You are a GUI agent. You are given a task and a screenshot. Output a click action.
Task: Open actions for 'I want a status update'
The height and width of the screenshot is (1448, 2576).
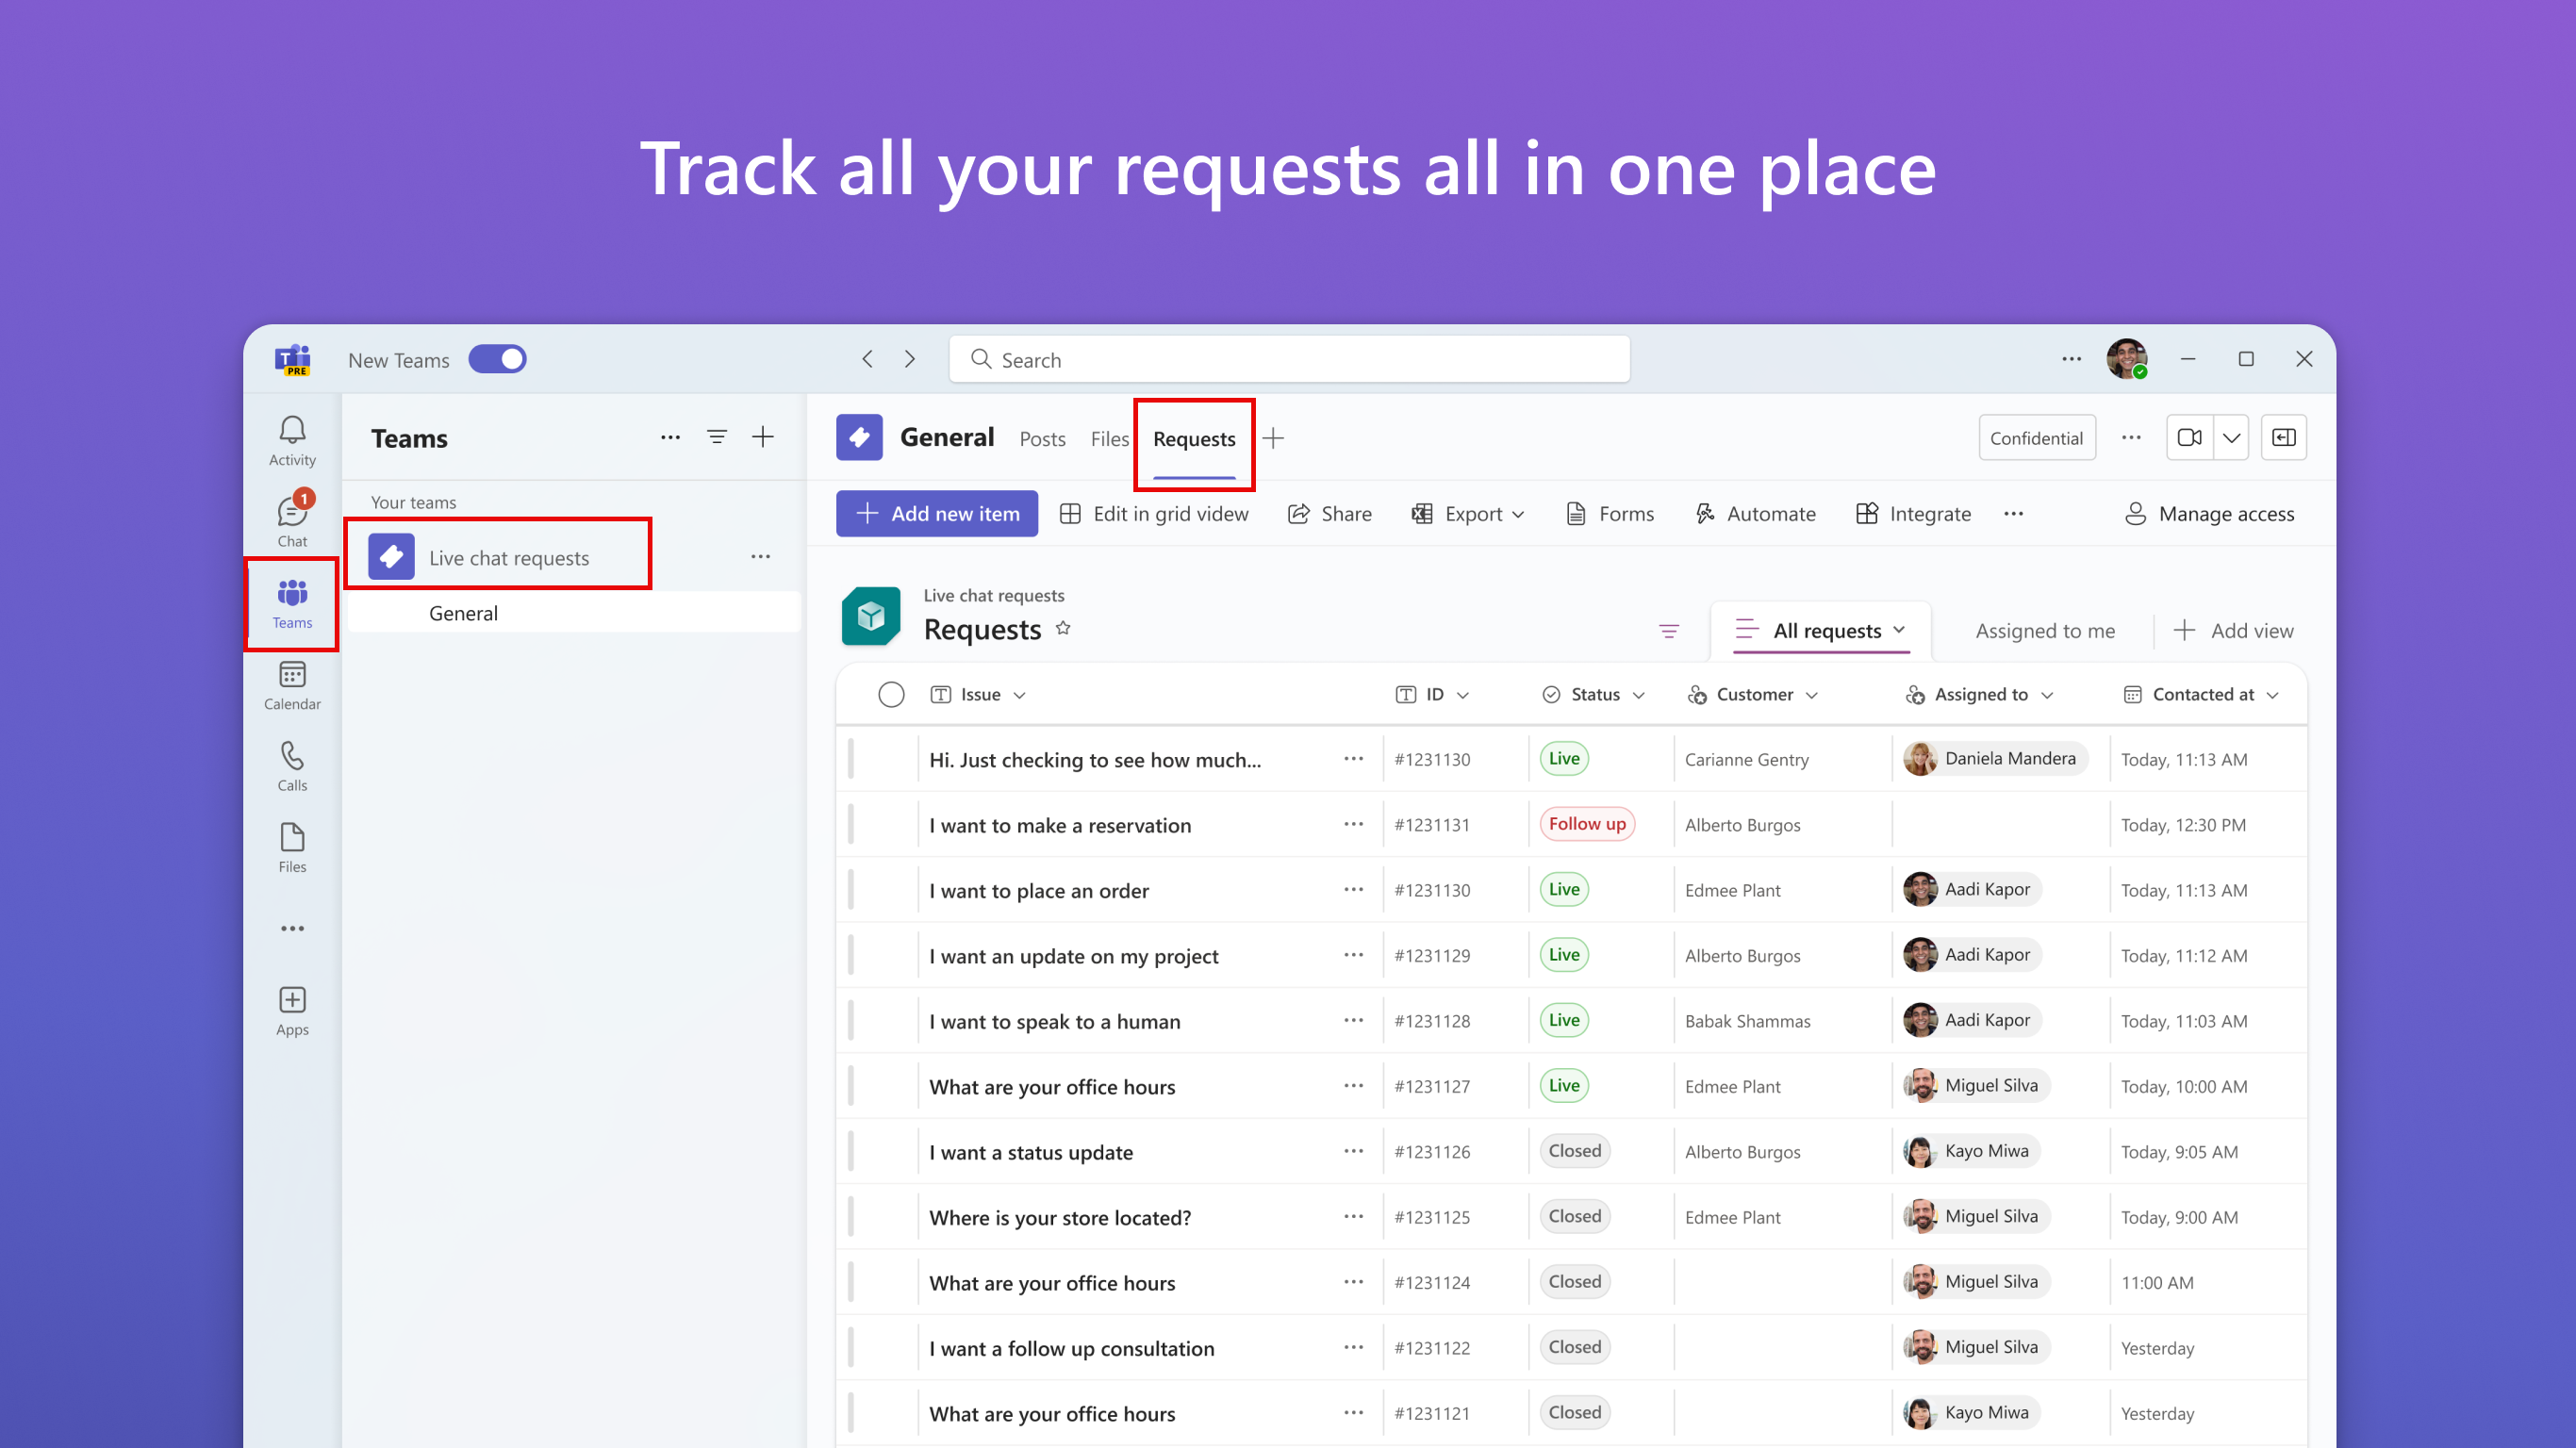pos(1354,1151)
